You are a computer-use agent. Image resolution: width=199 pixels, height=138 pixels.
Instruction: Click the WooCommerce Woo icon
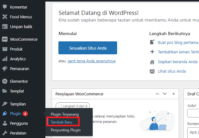click(5, 39)
